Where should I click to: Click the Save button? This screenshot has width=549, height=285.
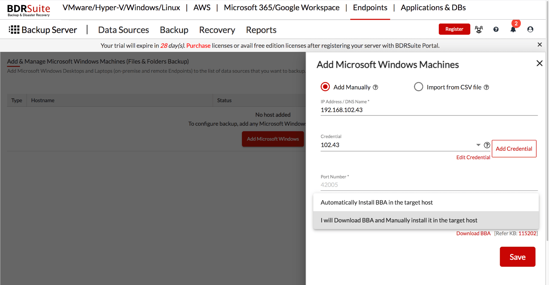point(518,257)
